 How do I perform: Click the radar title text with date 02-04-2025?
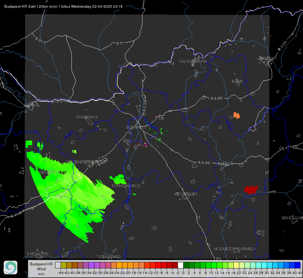[63, 6]
